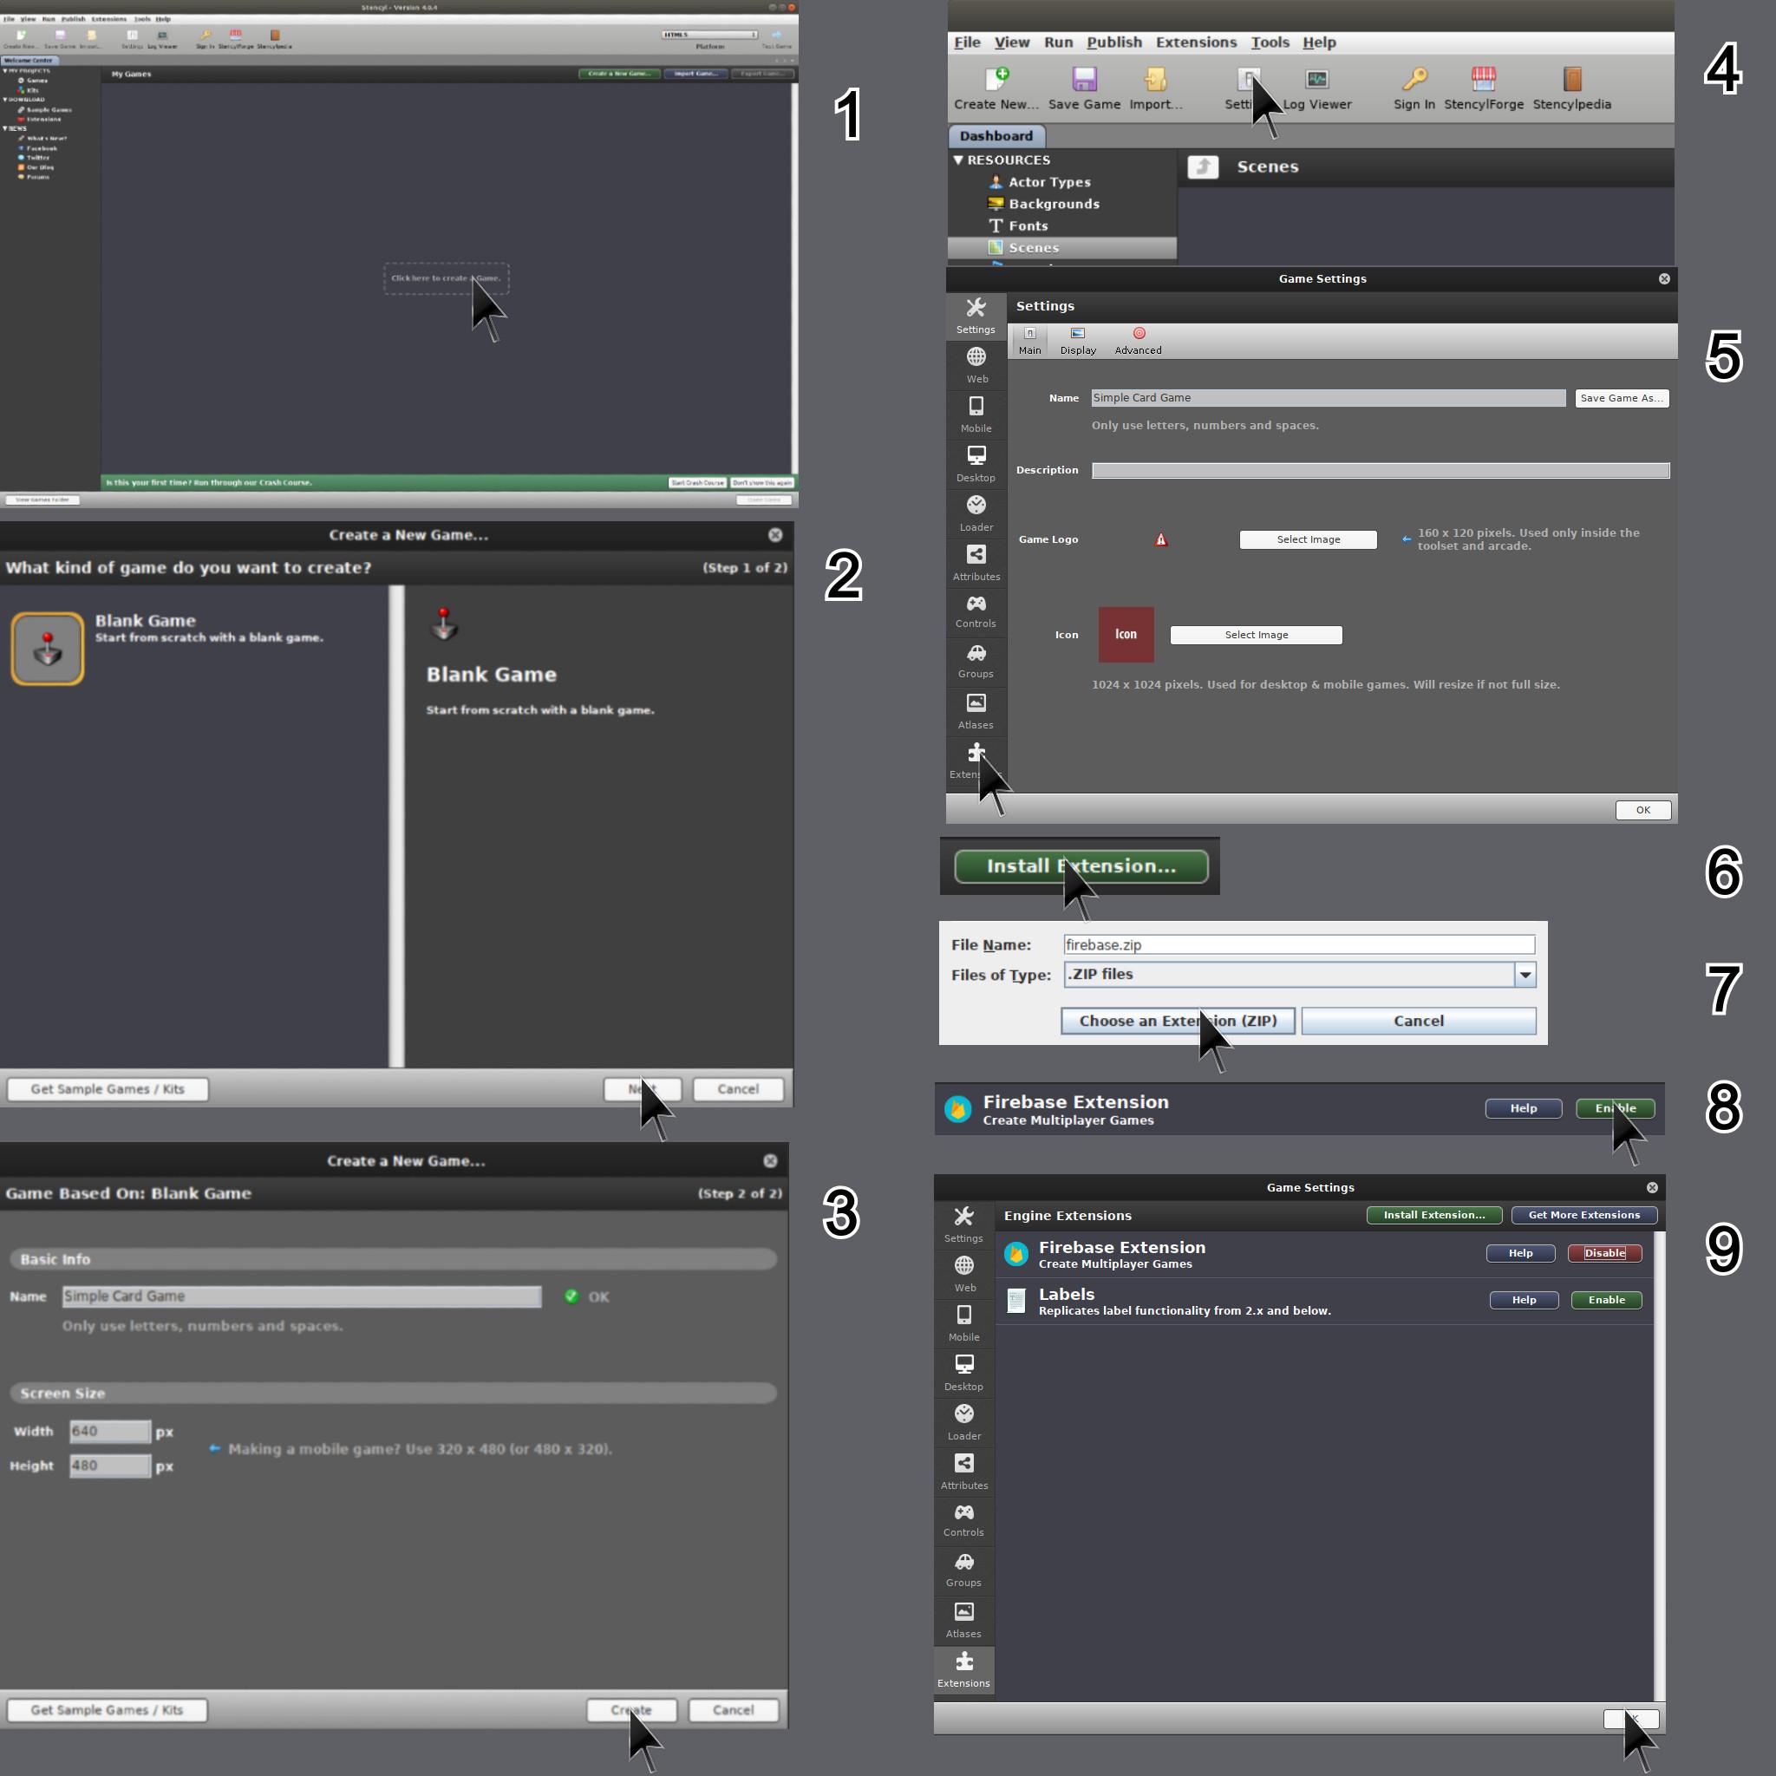Switch to the Display settings tab
The image size is (1776, 1776).
1077,339
